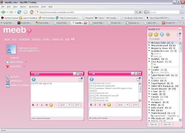The image size is (185, 133).
Task: Click the message input box in Ali chat
Action: (x=115, y=112)
